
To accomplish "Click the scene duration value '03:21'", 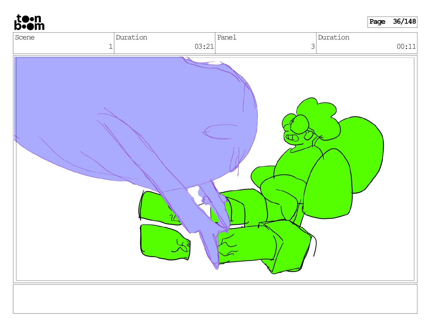I will tap(204, 47).
